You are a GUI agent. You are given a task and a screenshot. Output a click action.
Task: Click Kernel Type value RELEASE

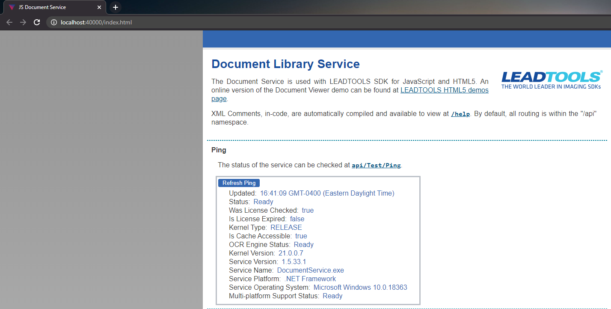pyautogui.click(x=286, y=228)
